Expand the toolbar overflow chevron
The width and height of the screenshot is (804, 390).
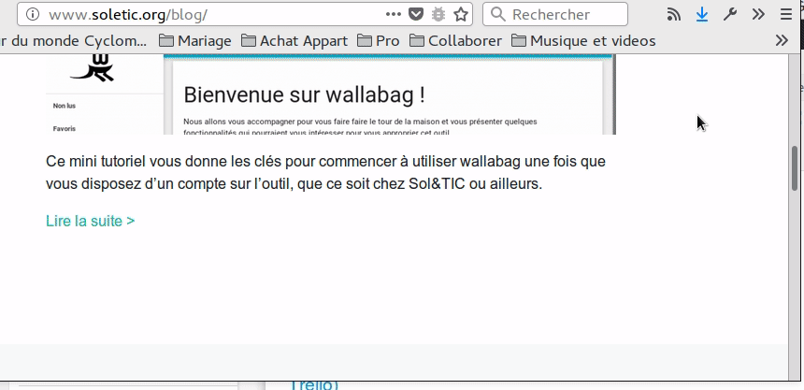coord(758,14)
